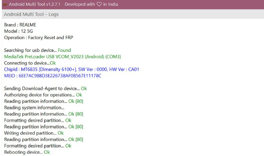Select the 'Brand : REALME' log line

click(20, 25)
